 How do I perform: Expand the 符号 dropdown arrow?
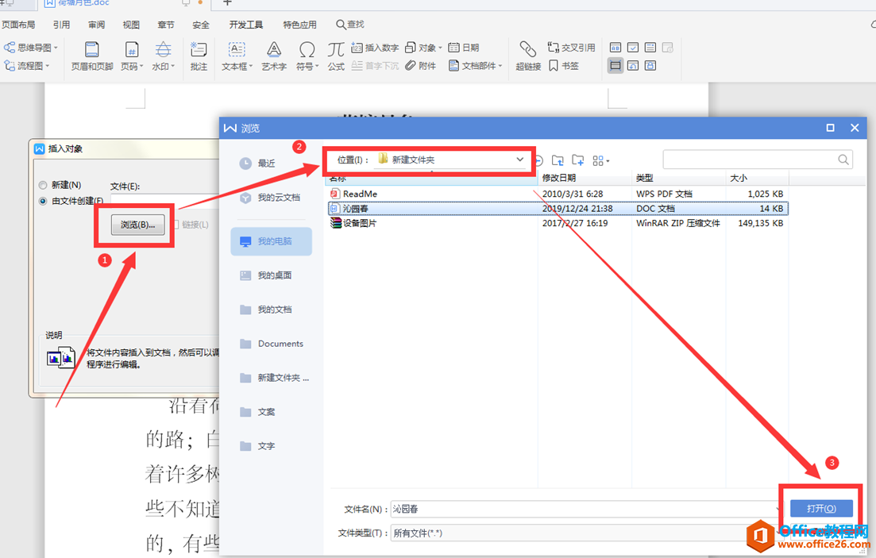point(317,66)
